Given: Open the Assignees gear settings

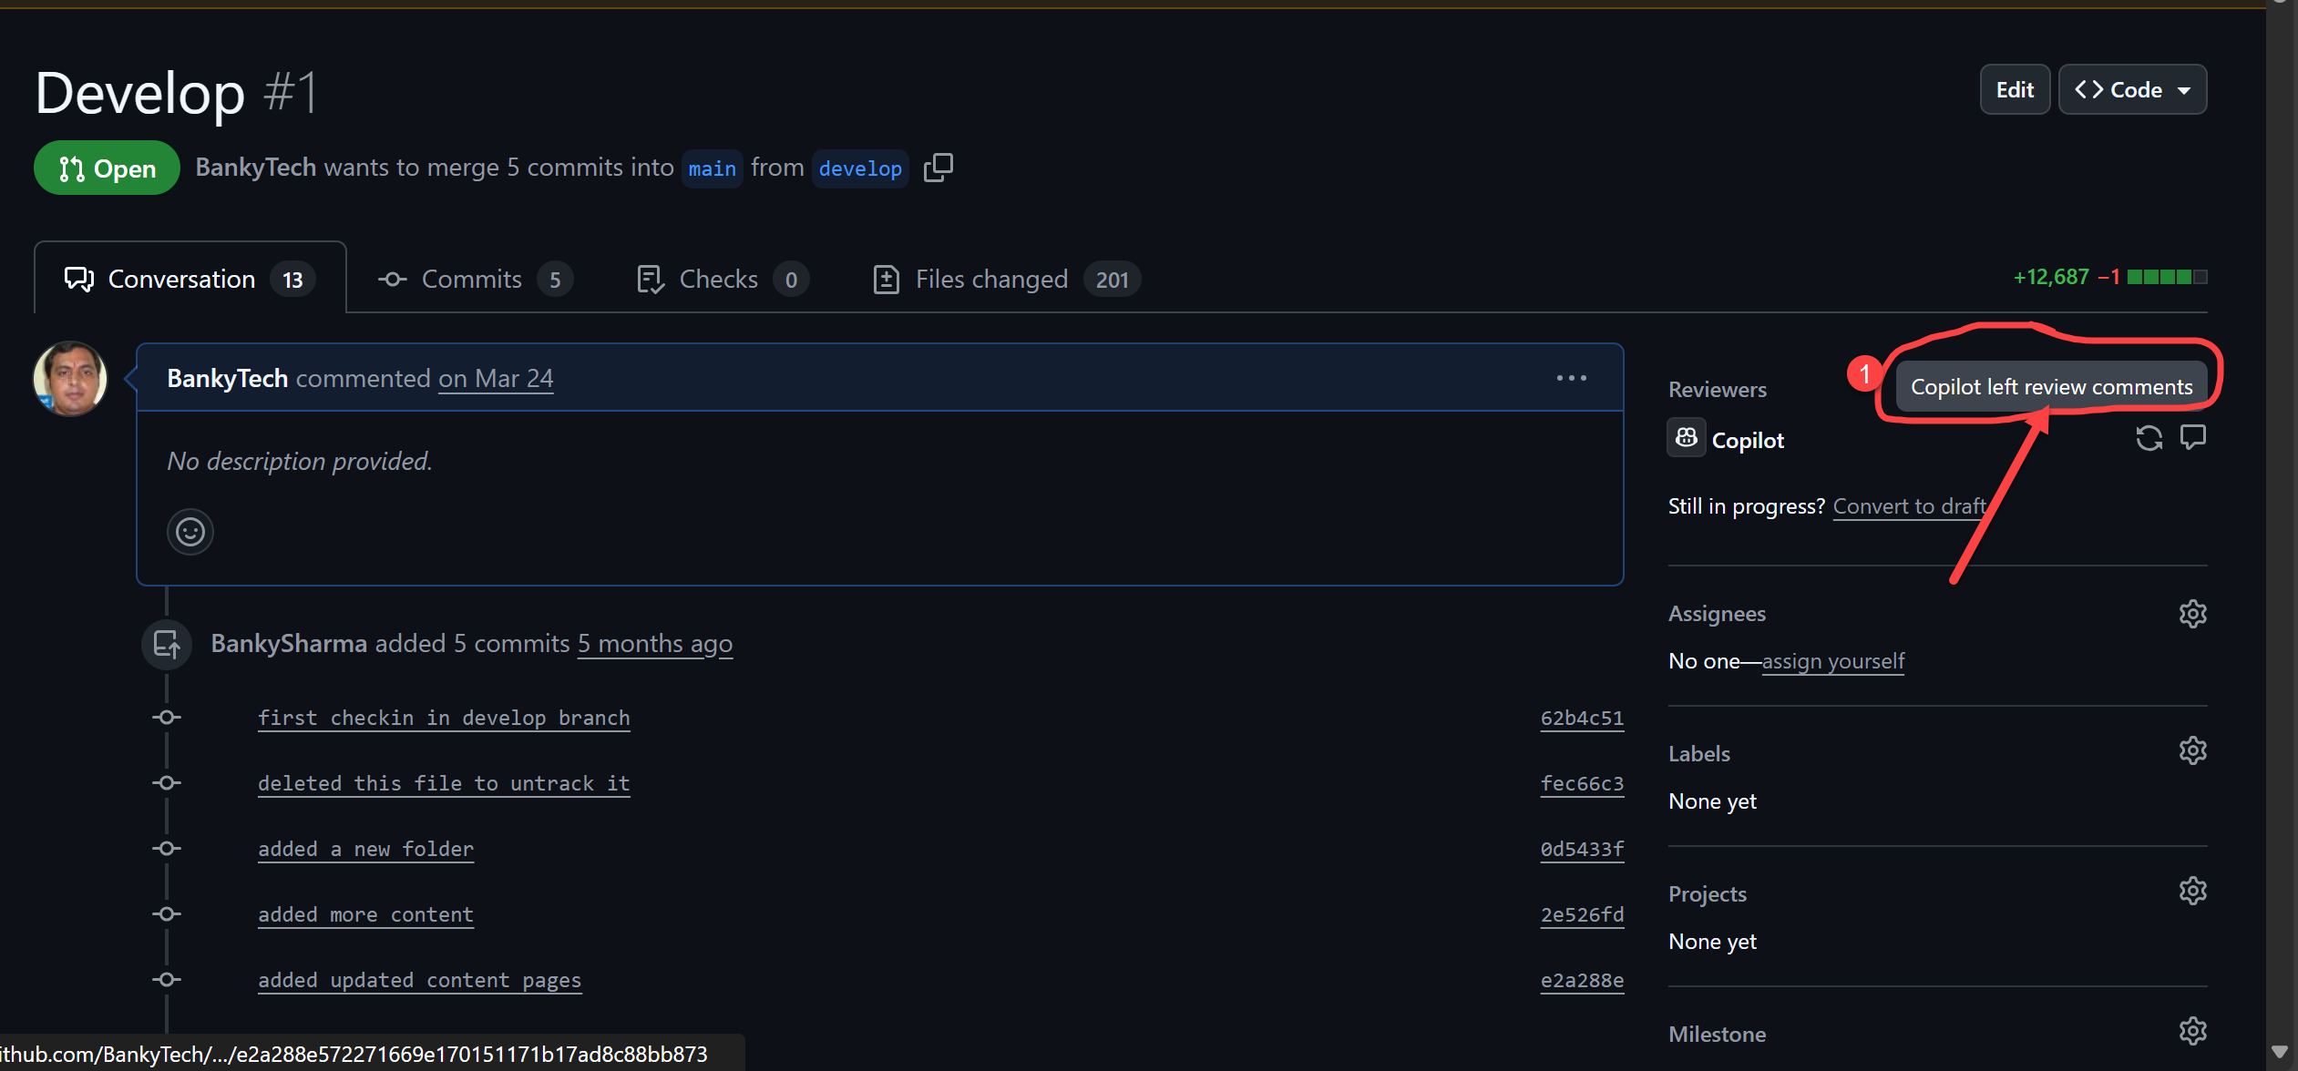Looking at the screenshot, I should tap(2192, 614).
